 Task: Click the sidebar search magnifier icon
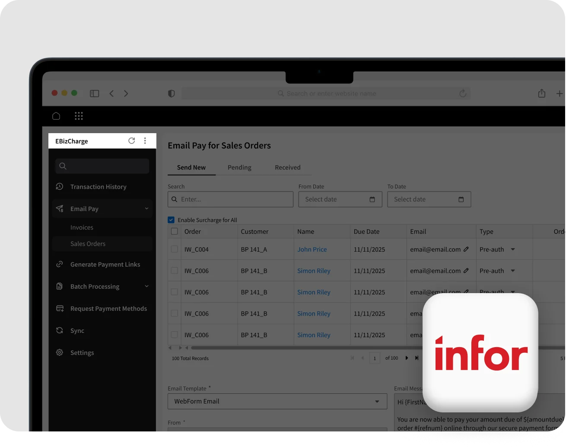(x=63, y=166)
